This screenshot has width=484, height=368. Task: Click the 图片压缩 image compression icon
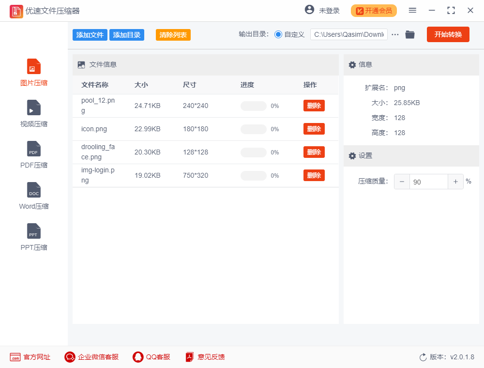click(33, 72)
